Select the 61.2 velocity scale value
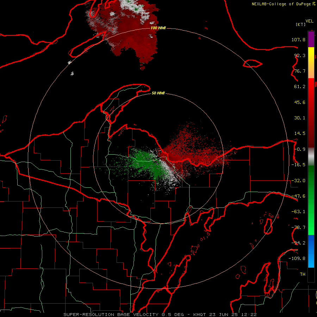 [300, 87]
